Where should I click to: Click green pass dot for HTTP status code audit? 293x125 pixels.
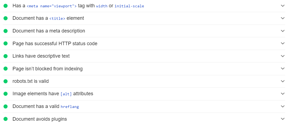(x=5, y=44)
